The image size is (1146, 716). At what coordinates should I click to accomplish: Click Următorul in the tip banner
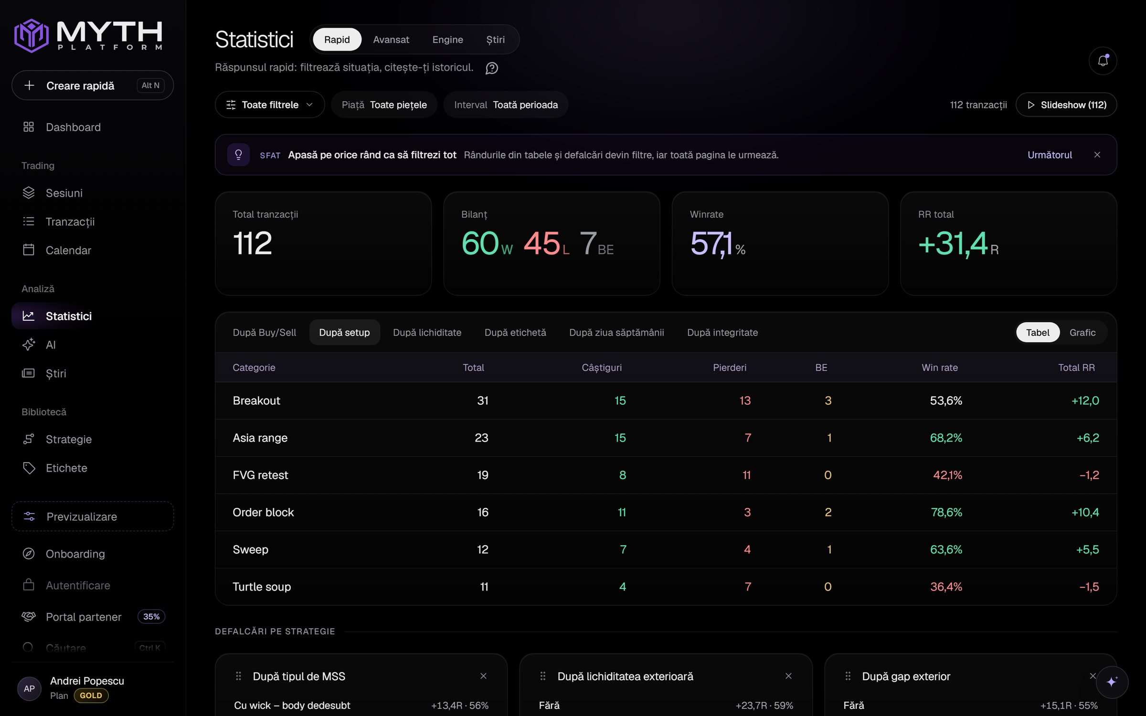1050,155
